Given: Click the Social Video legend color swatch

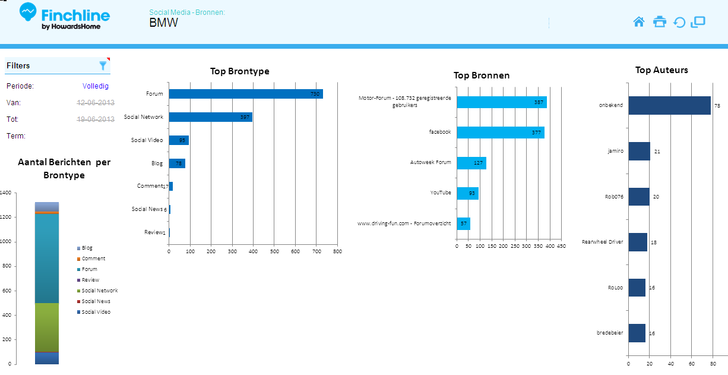Looking at the screenshot, I should click(78, 312).
